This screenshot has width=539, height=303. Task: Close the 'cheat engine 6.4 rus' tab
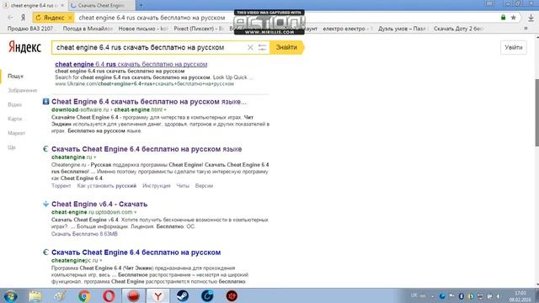pos(62,6)
